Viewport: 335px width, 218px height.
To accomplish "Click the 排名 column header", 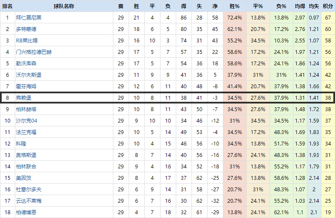I will point(7,6).
